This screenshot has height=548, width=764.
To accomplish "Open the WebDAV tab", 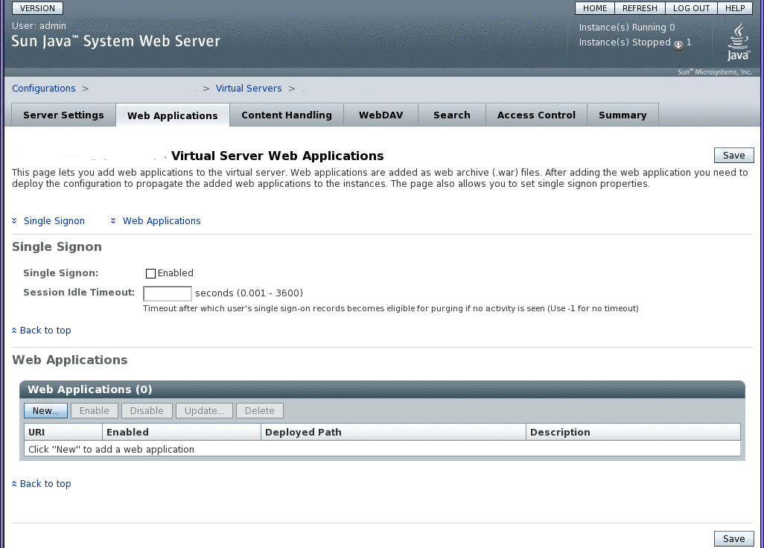I will pyautogui.click(x=381, y=115).
